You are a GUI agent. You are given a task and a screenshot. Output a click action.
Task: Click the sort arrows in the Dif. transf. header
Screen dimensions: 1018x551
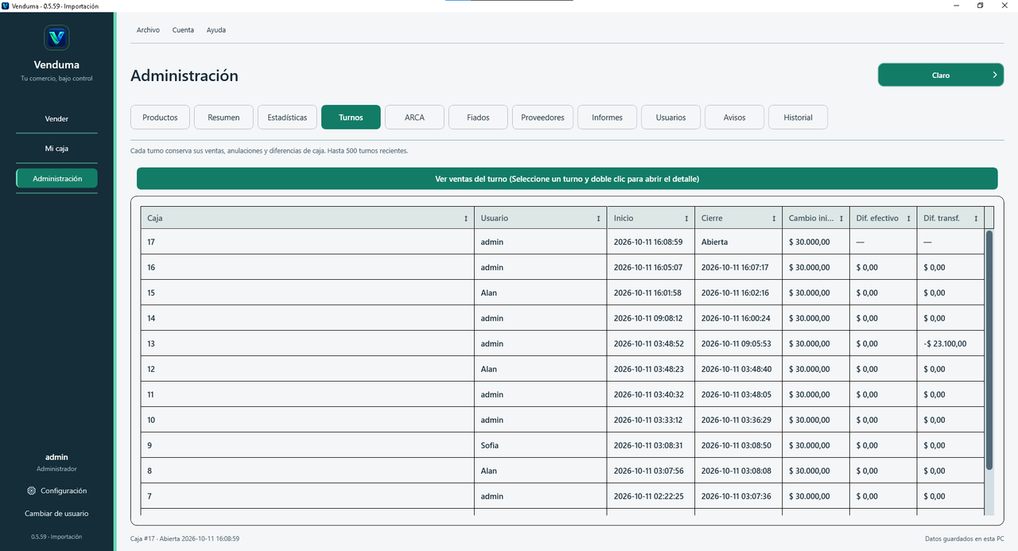pos(976,218)
